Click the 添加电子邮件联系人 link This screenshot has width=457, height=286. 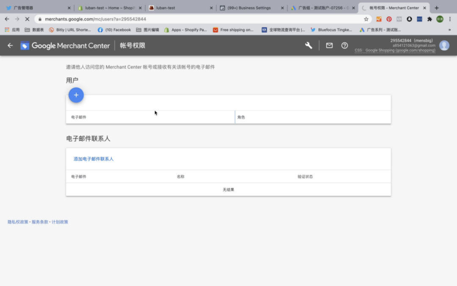coord(93,159)
